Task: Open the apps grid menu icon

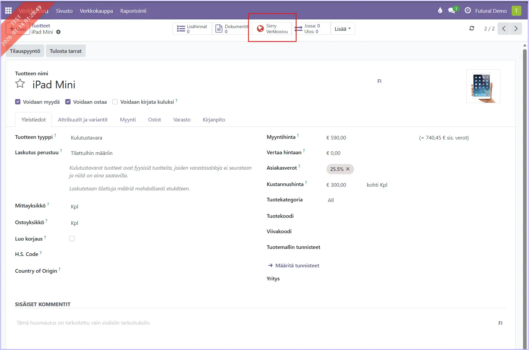Action: 8,11
